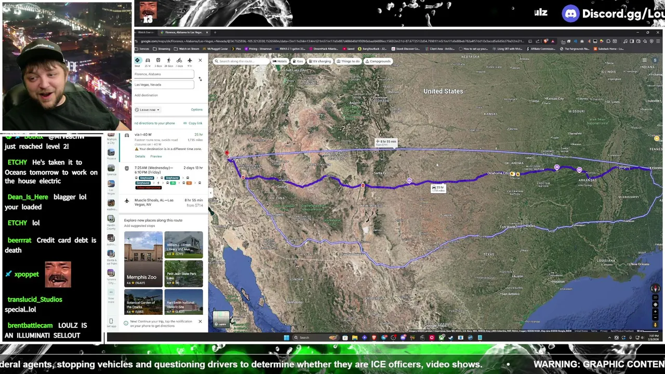Open the Botanical Garden of the Ozarks card
The height and width of the screenshot is (374, 665).
143,302
